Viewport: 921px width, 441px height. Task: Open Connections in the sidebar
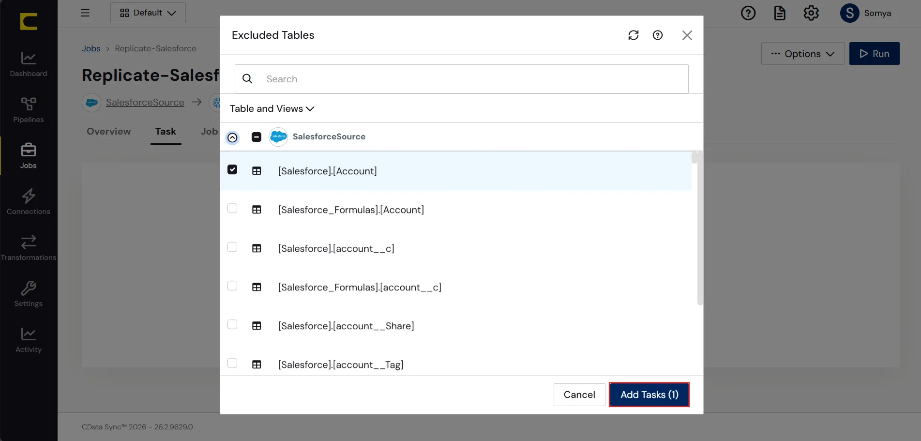(29, 202)
